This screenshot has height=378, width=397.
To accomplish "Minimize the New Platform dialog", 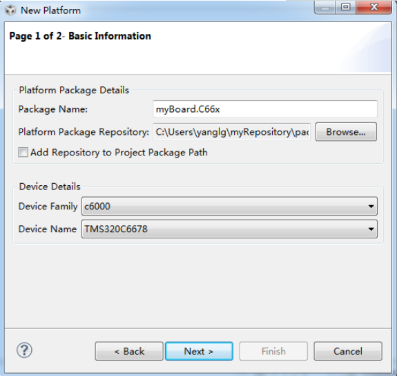I will point(325,8).
